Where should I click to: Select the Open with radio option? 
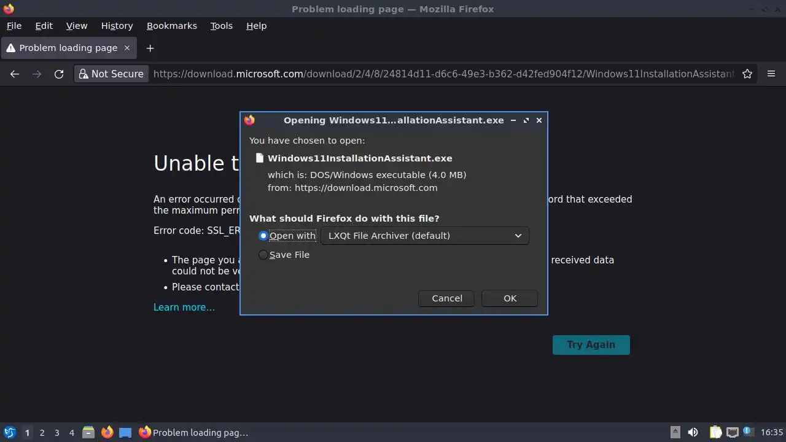263,236
